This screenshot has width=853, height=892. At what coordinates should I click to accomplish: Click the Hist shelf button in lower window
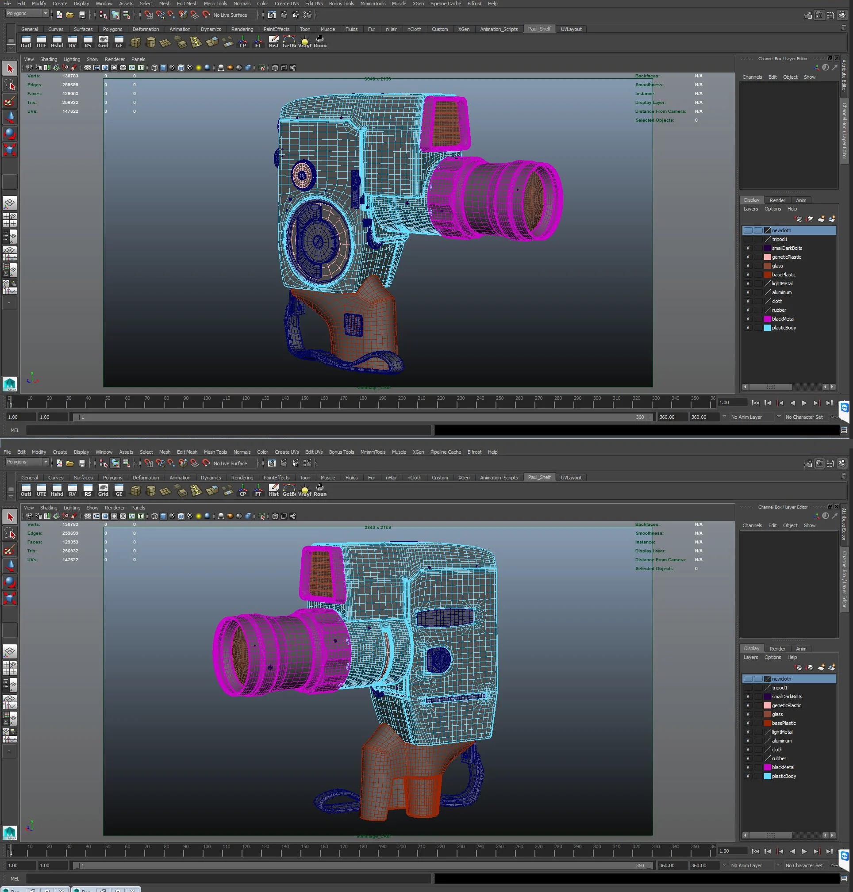[273, 490]
